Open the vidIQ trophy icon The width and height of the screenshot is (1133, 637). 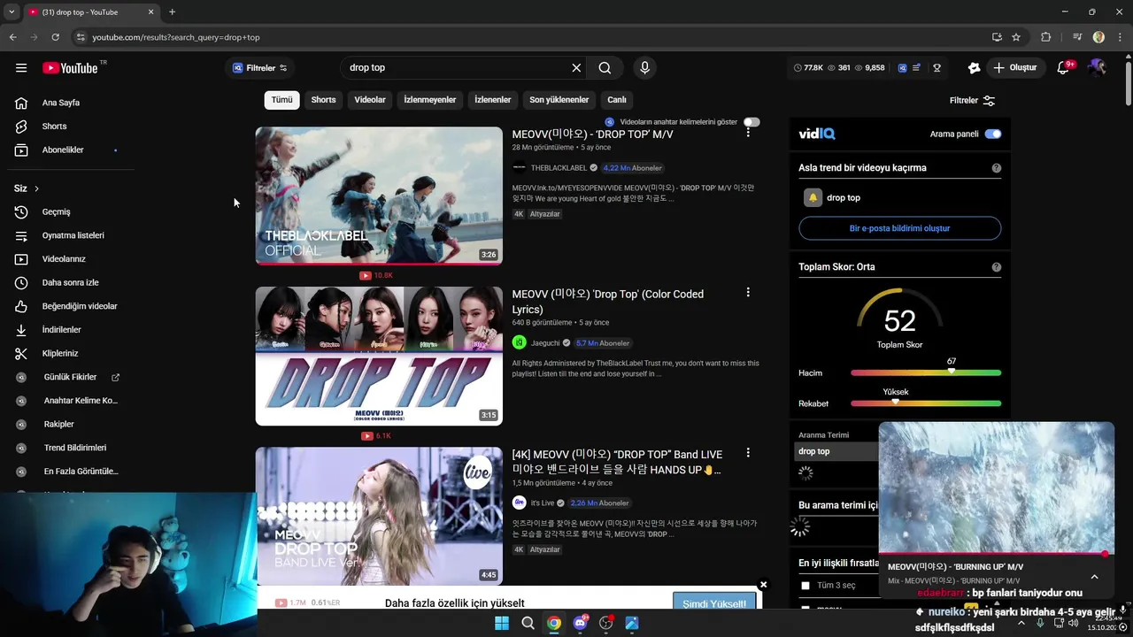pos(936,67)
